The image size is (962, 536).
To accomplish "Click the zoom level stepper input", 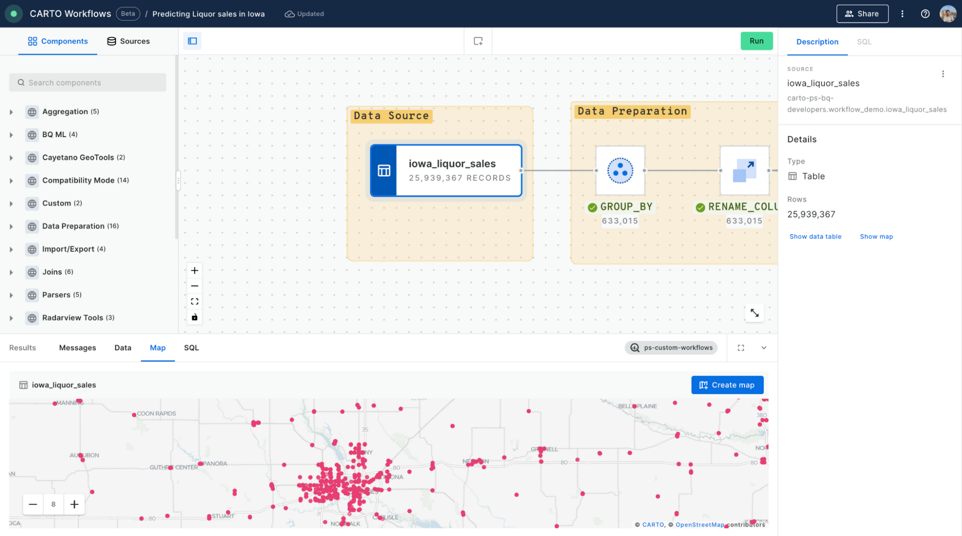I will [x=53, y=504].
